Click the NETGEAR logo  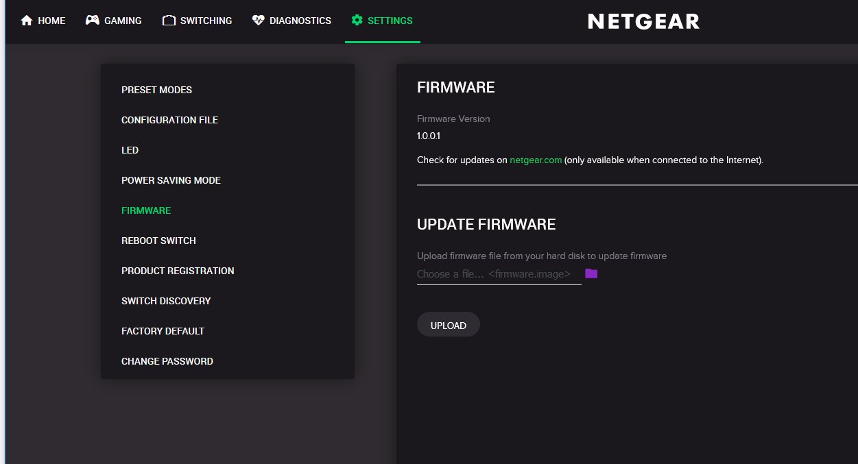tap(643, 21)
